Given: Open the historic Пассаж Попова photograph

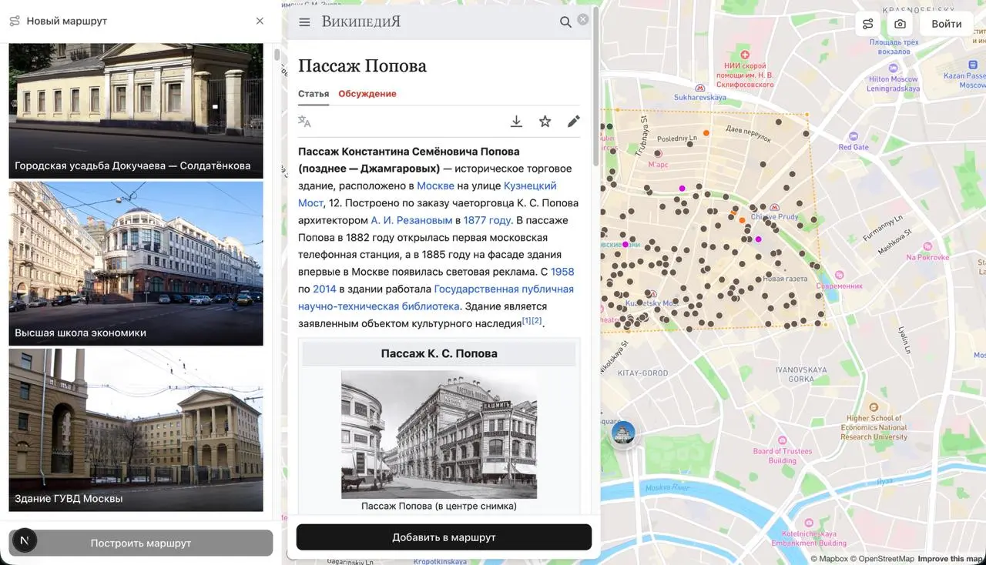Looking at the screenshot, I should (439, 435).
